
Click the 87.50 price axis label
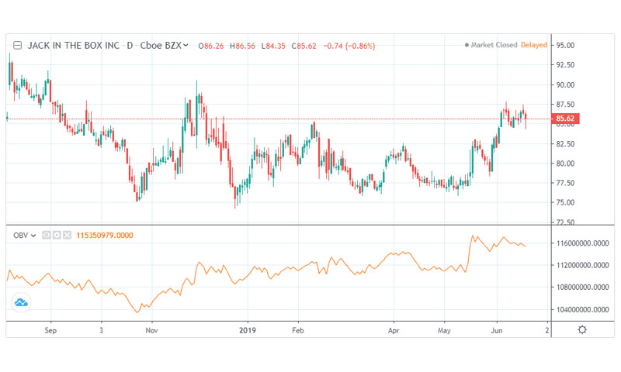(566, 105)
